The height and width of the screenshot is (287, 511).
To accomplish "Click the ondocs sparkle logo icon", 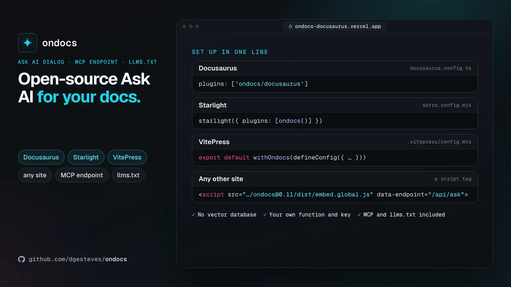I will point(27,43).
